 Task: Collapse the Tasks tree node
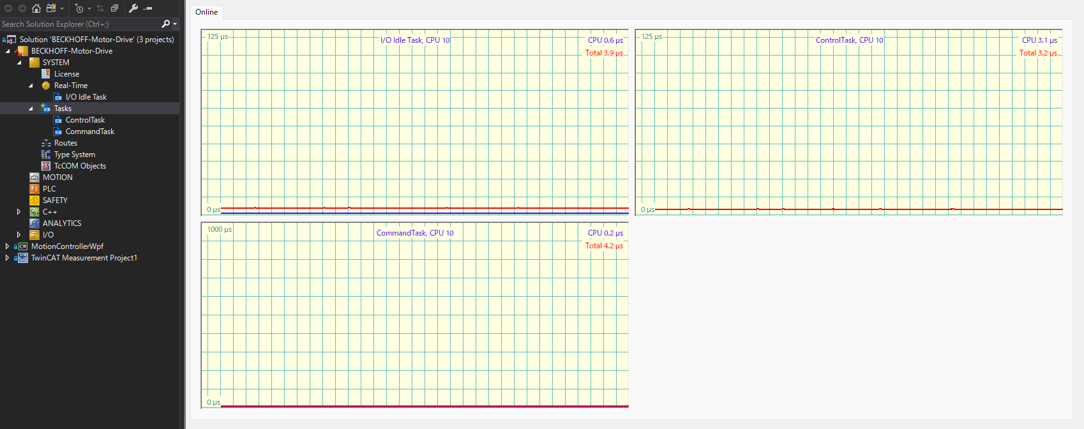31,109
